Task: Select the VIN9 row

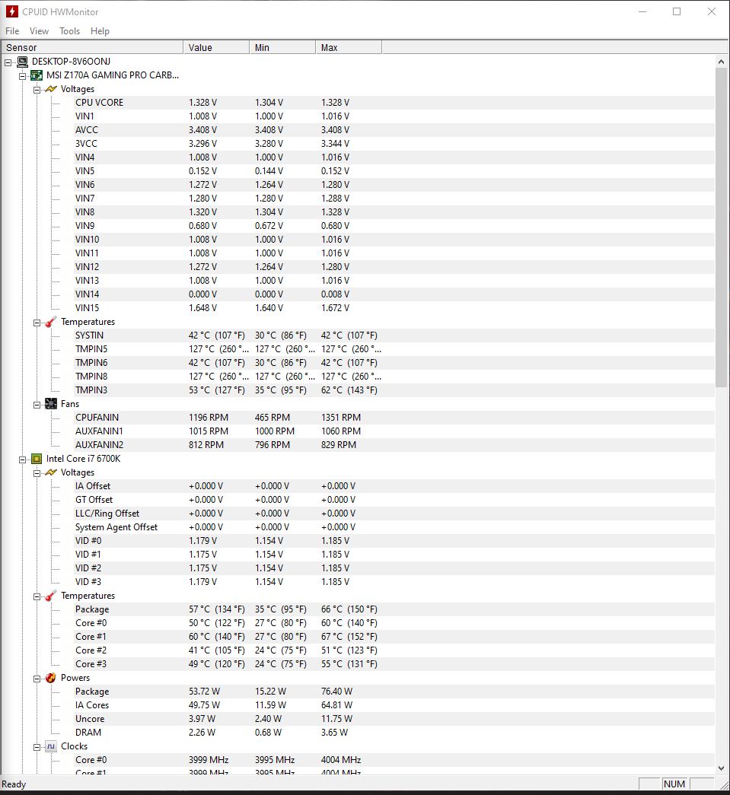Action: (x=394, y=226)
